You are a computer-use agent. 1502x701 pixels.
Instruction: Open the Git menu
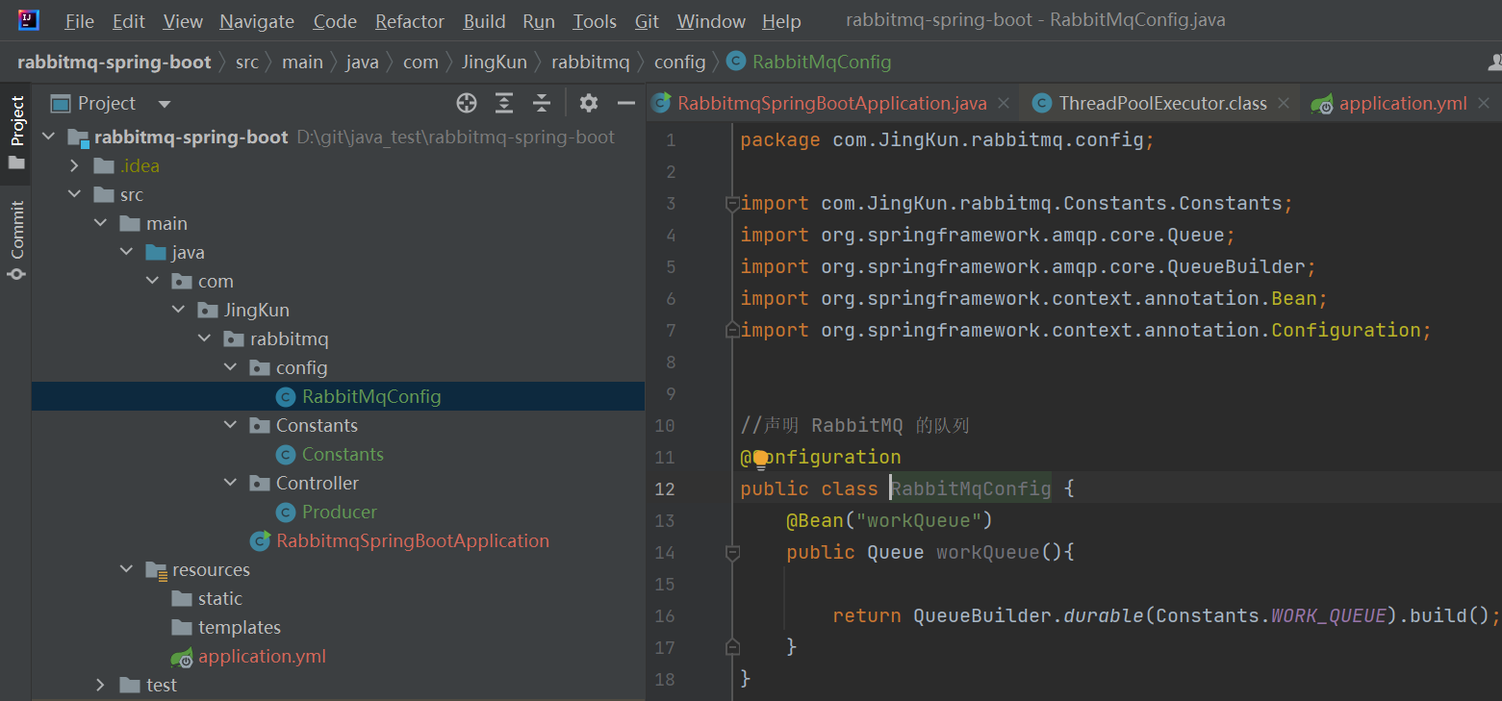[648, 21]
